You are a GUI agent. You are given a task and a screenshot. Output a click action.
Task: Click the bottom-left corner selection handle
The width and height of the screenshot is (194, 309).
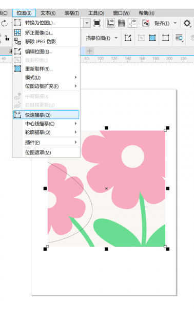(45, 249)
